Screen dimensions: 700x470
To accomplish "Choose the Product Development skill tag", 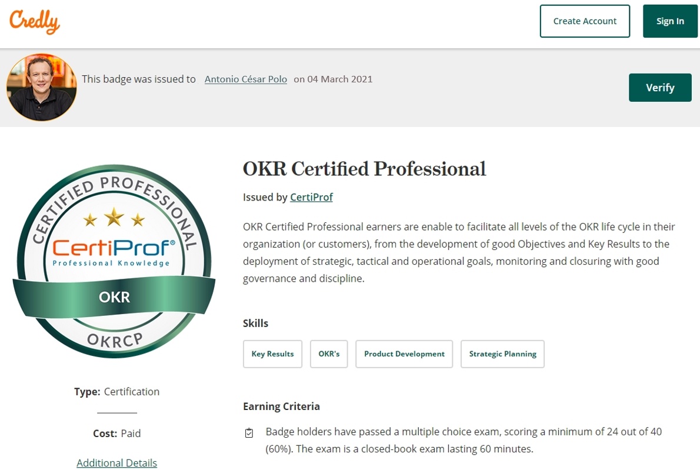I will [404, 354].
